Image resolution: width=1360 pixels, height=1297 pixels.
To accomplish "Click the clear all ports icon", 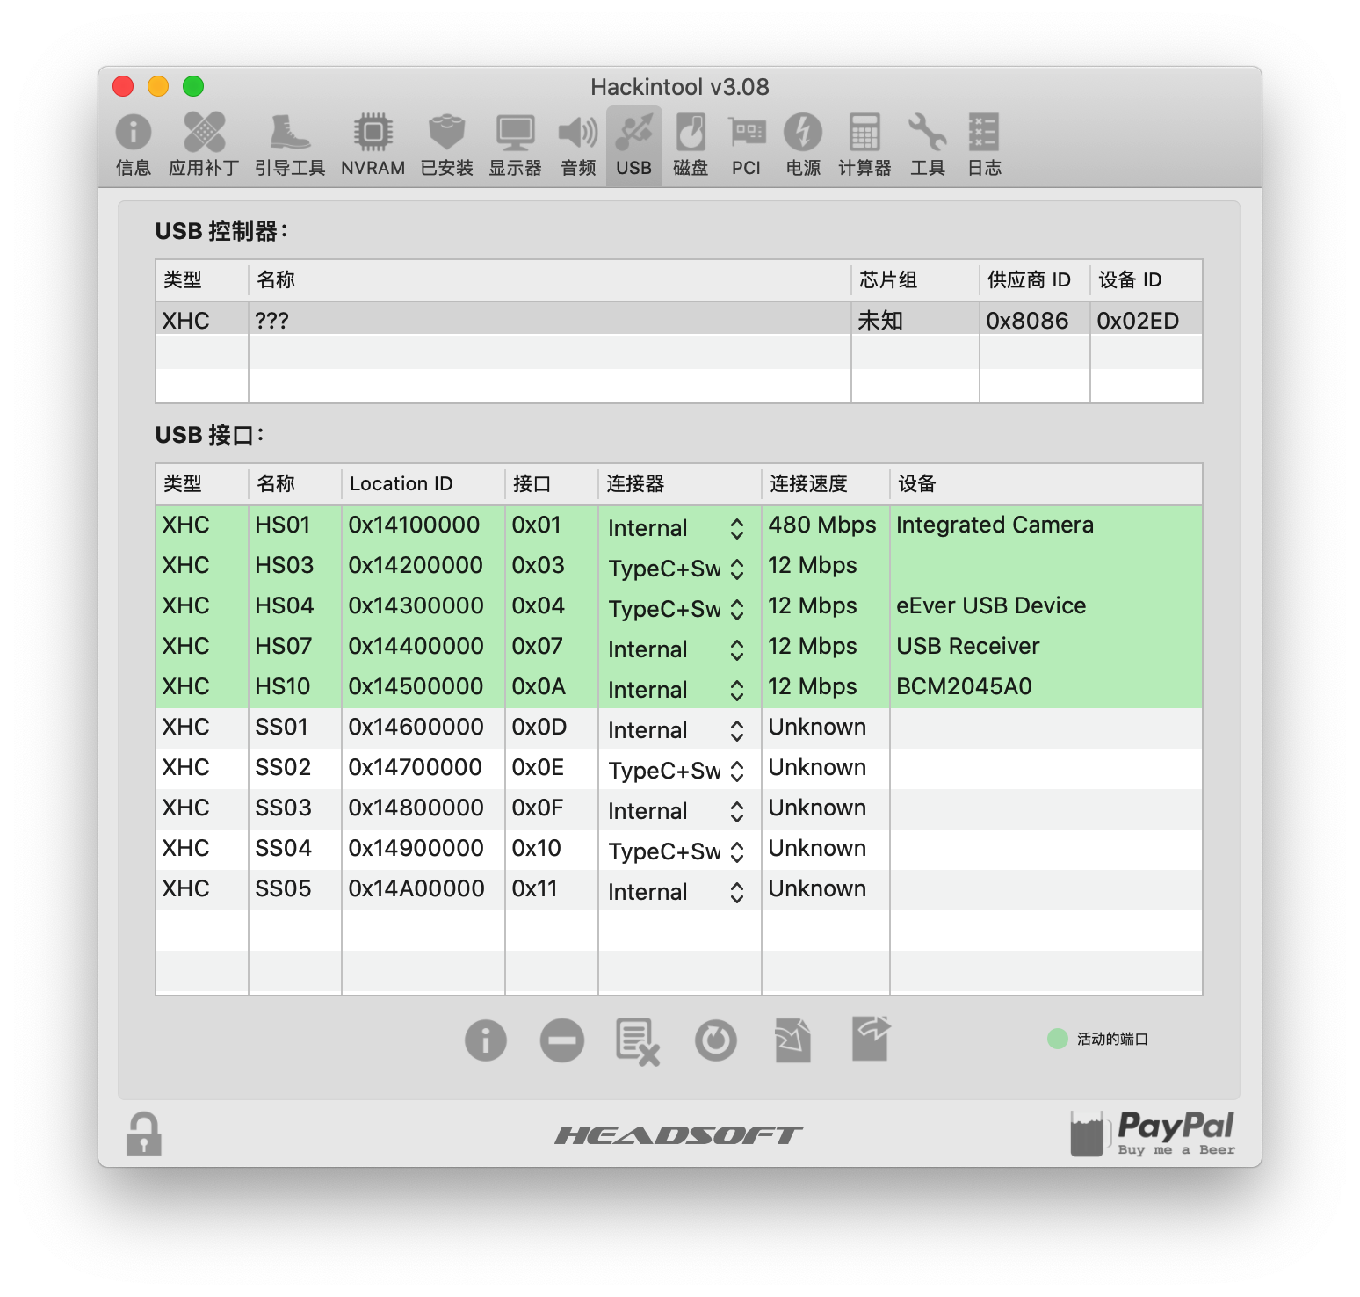I will tap(638, 1041).
